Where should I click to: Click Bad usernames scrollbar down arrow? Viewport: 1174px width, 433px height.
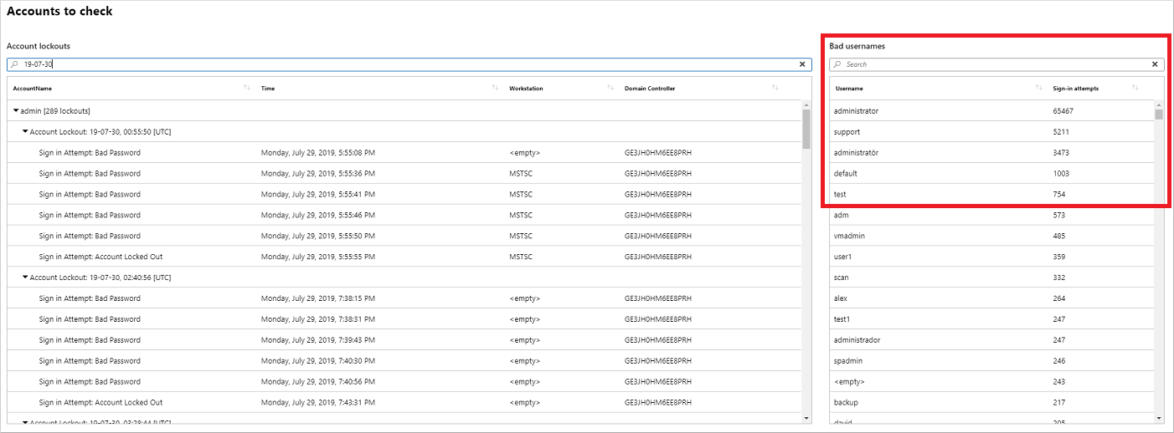pyautogui.click(x=1159, y=417)
